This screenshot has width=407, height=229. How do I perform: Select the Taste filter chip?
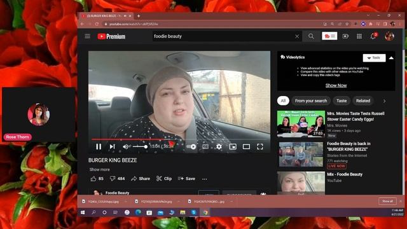(341, 101)
